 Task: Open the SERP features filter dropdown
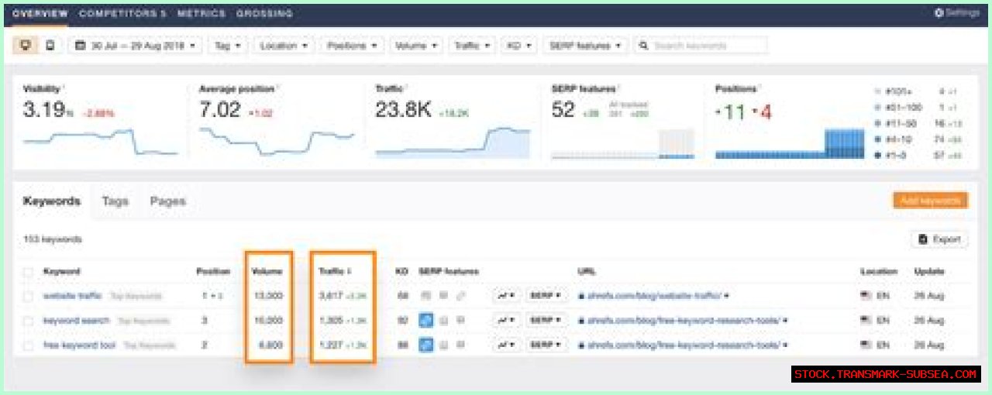[586, 46]
